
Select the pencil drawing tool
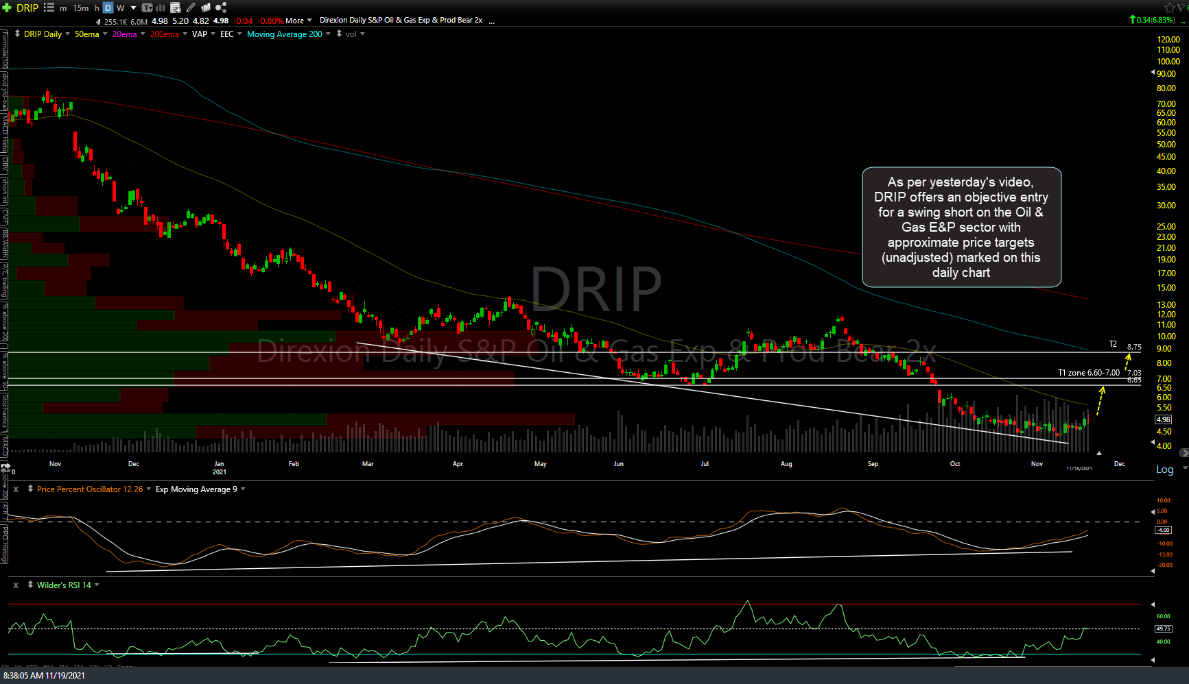[x=191, y=8]
